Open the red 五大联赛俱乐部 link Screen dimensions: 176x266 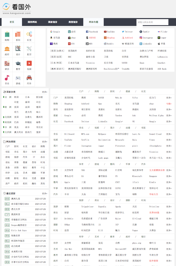click(x=157, y=170)
